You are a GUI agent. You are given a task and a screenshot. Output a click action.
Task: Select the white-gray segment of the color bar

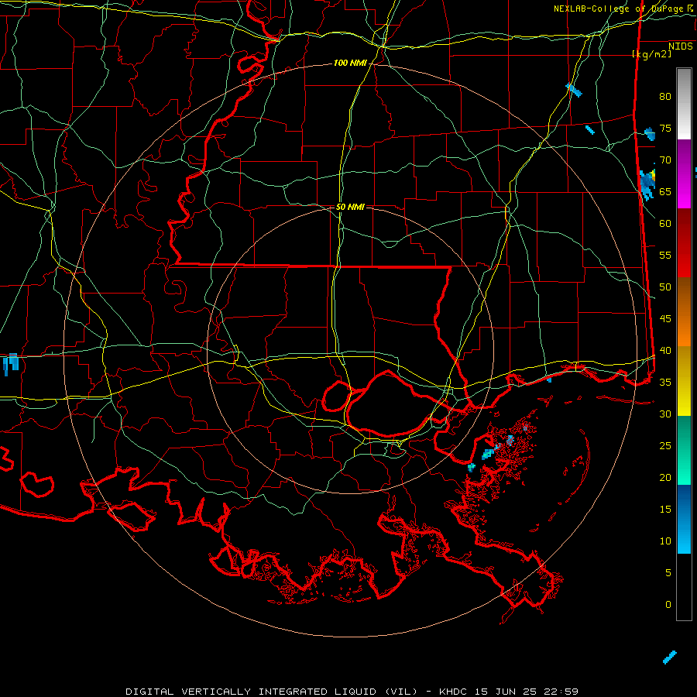point(684,104)
